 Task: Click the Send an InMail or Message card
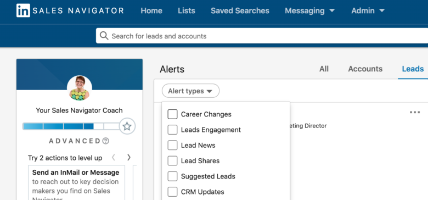click(76, 182)
